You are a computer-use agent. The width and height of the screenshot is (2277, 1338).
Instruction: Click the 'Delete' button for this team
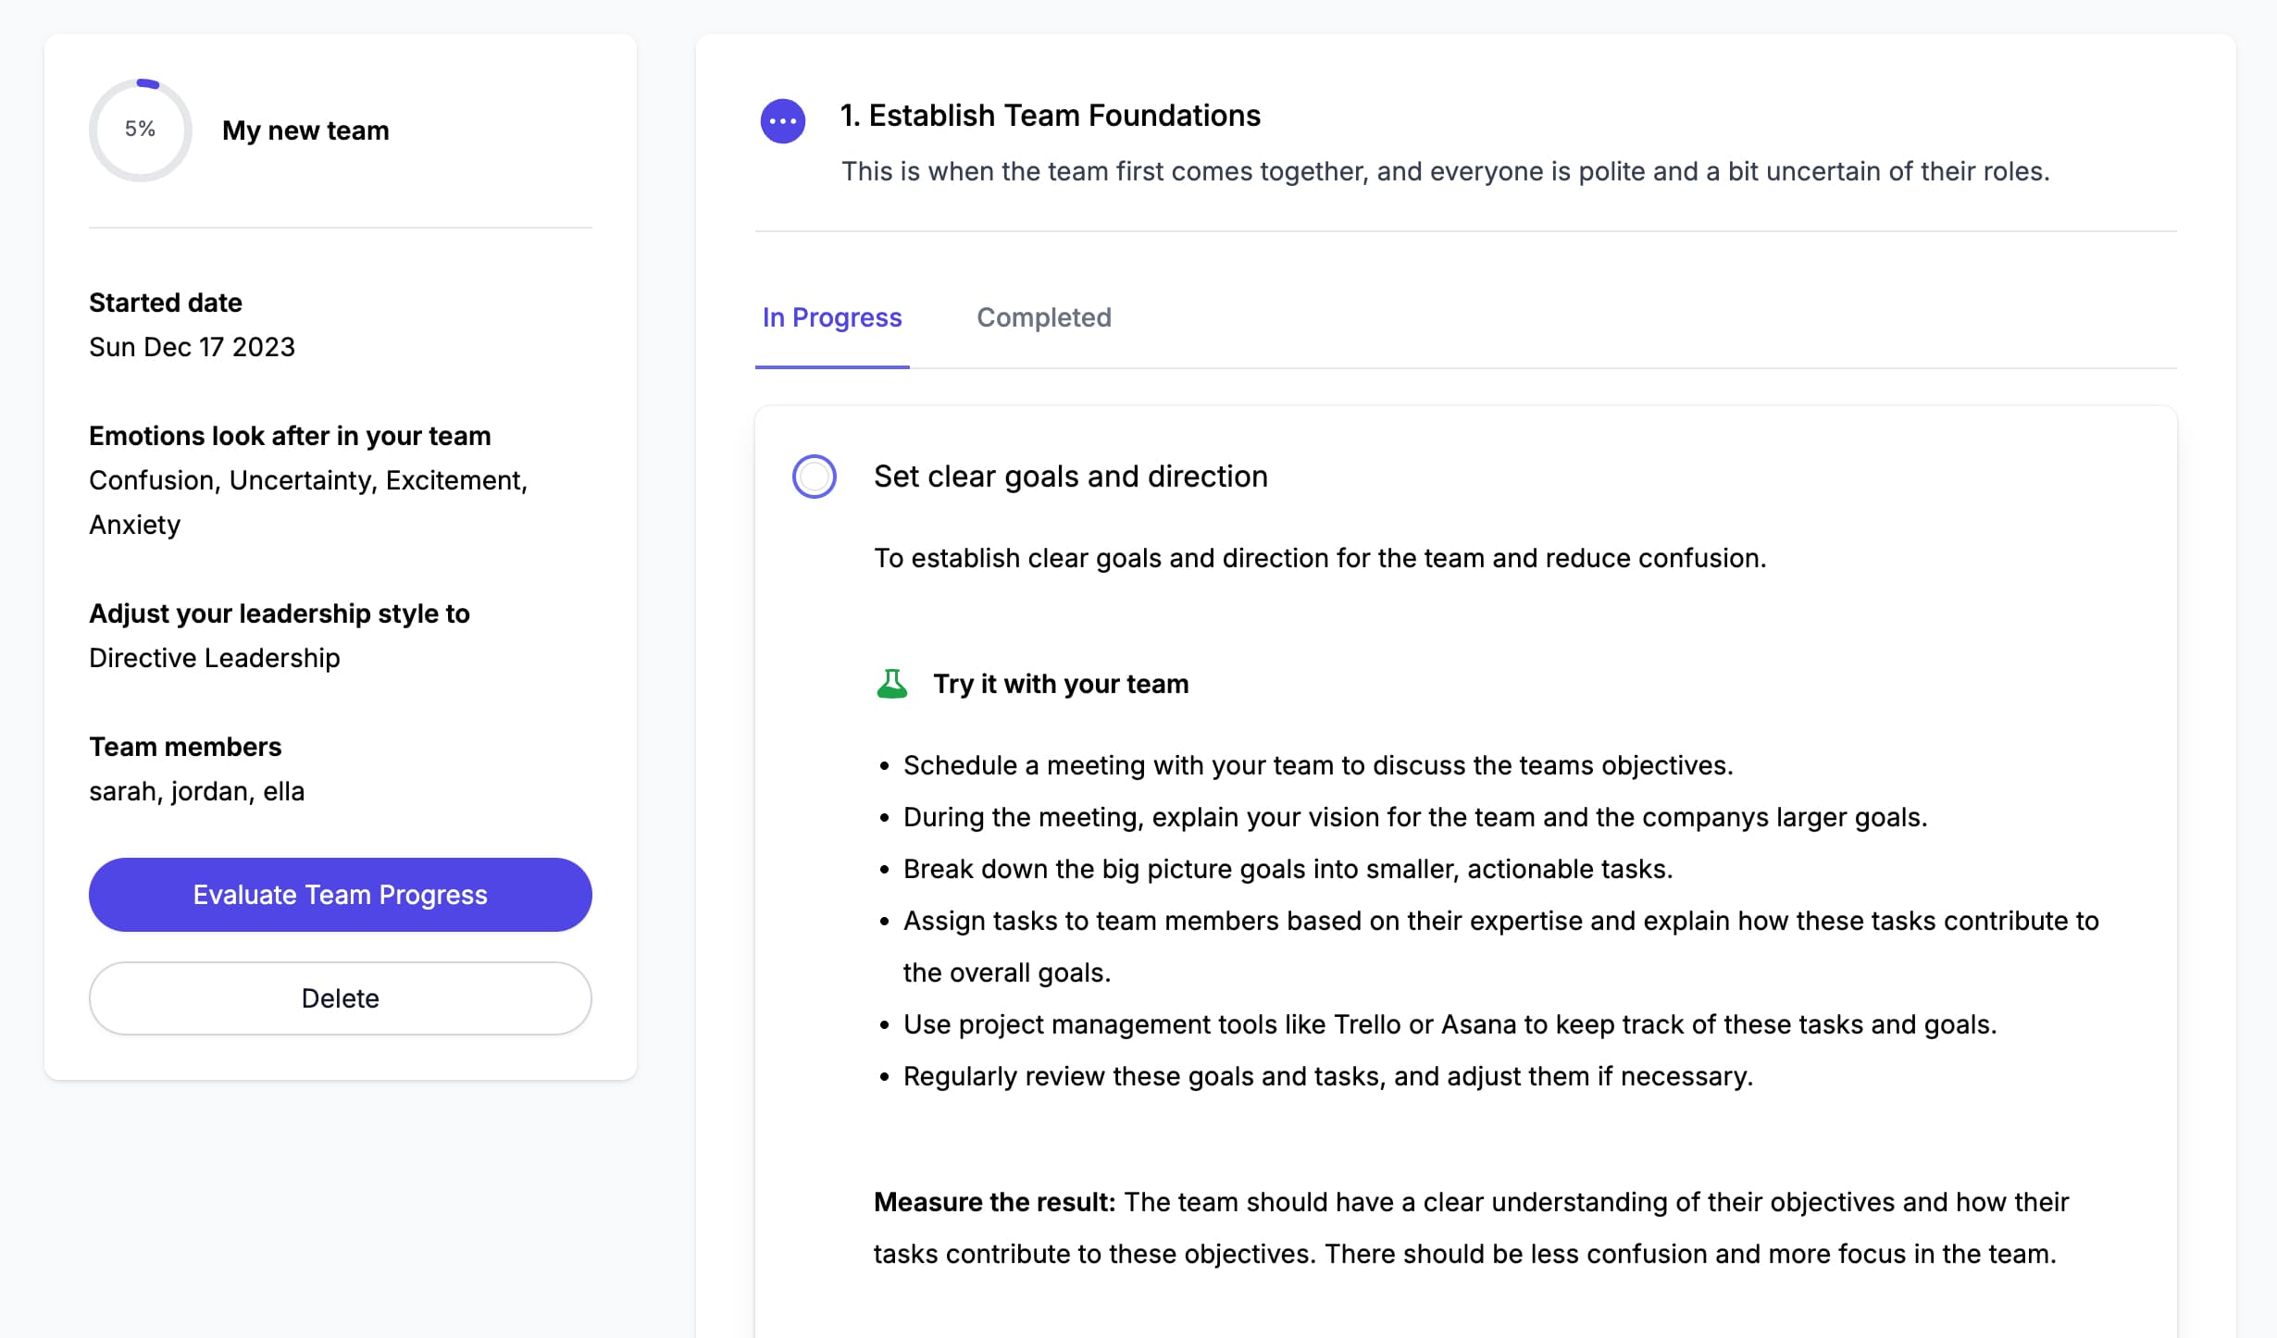coord(340,997)
